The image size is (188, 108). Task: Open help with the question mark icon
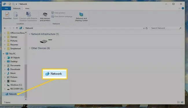click(x=183, y=8)
